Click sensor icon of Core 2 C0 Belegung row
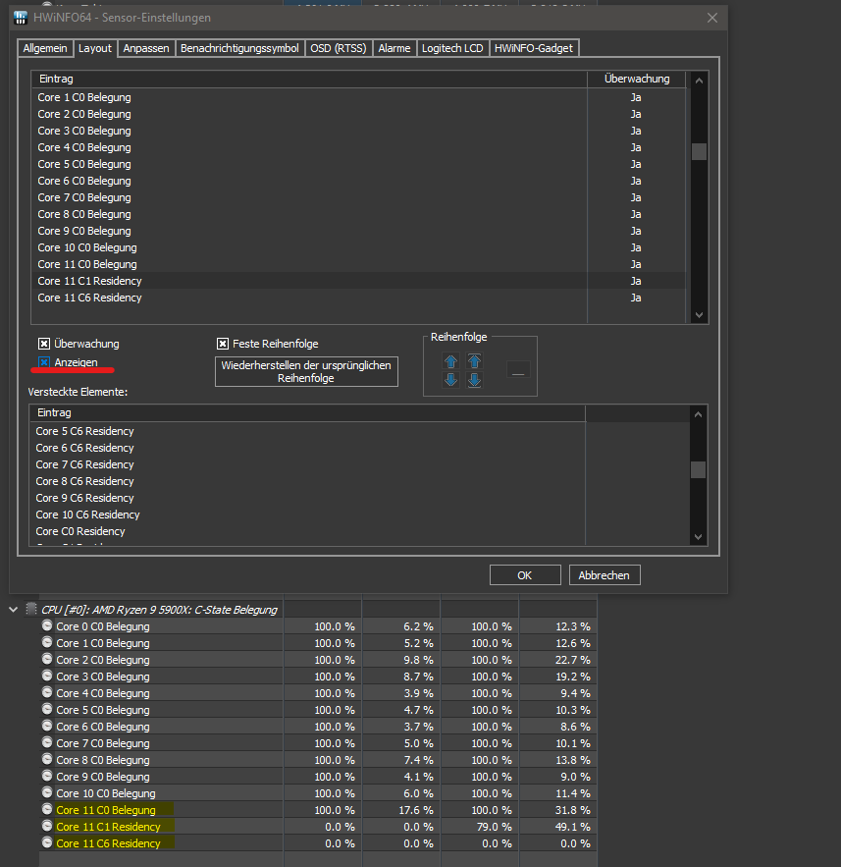 [47, 659]
